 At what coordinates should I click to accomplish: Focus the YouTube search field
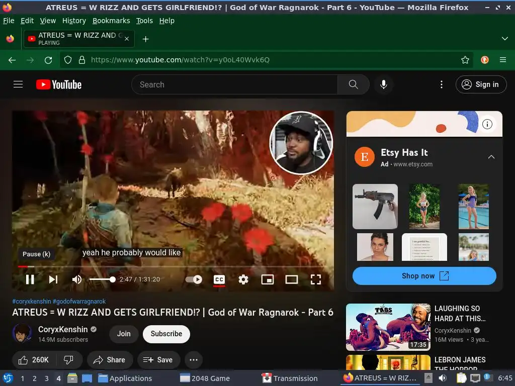(234, 84)
